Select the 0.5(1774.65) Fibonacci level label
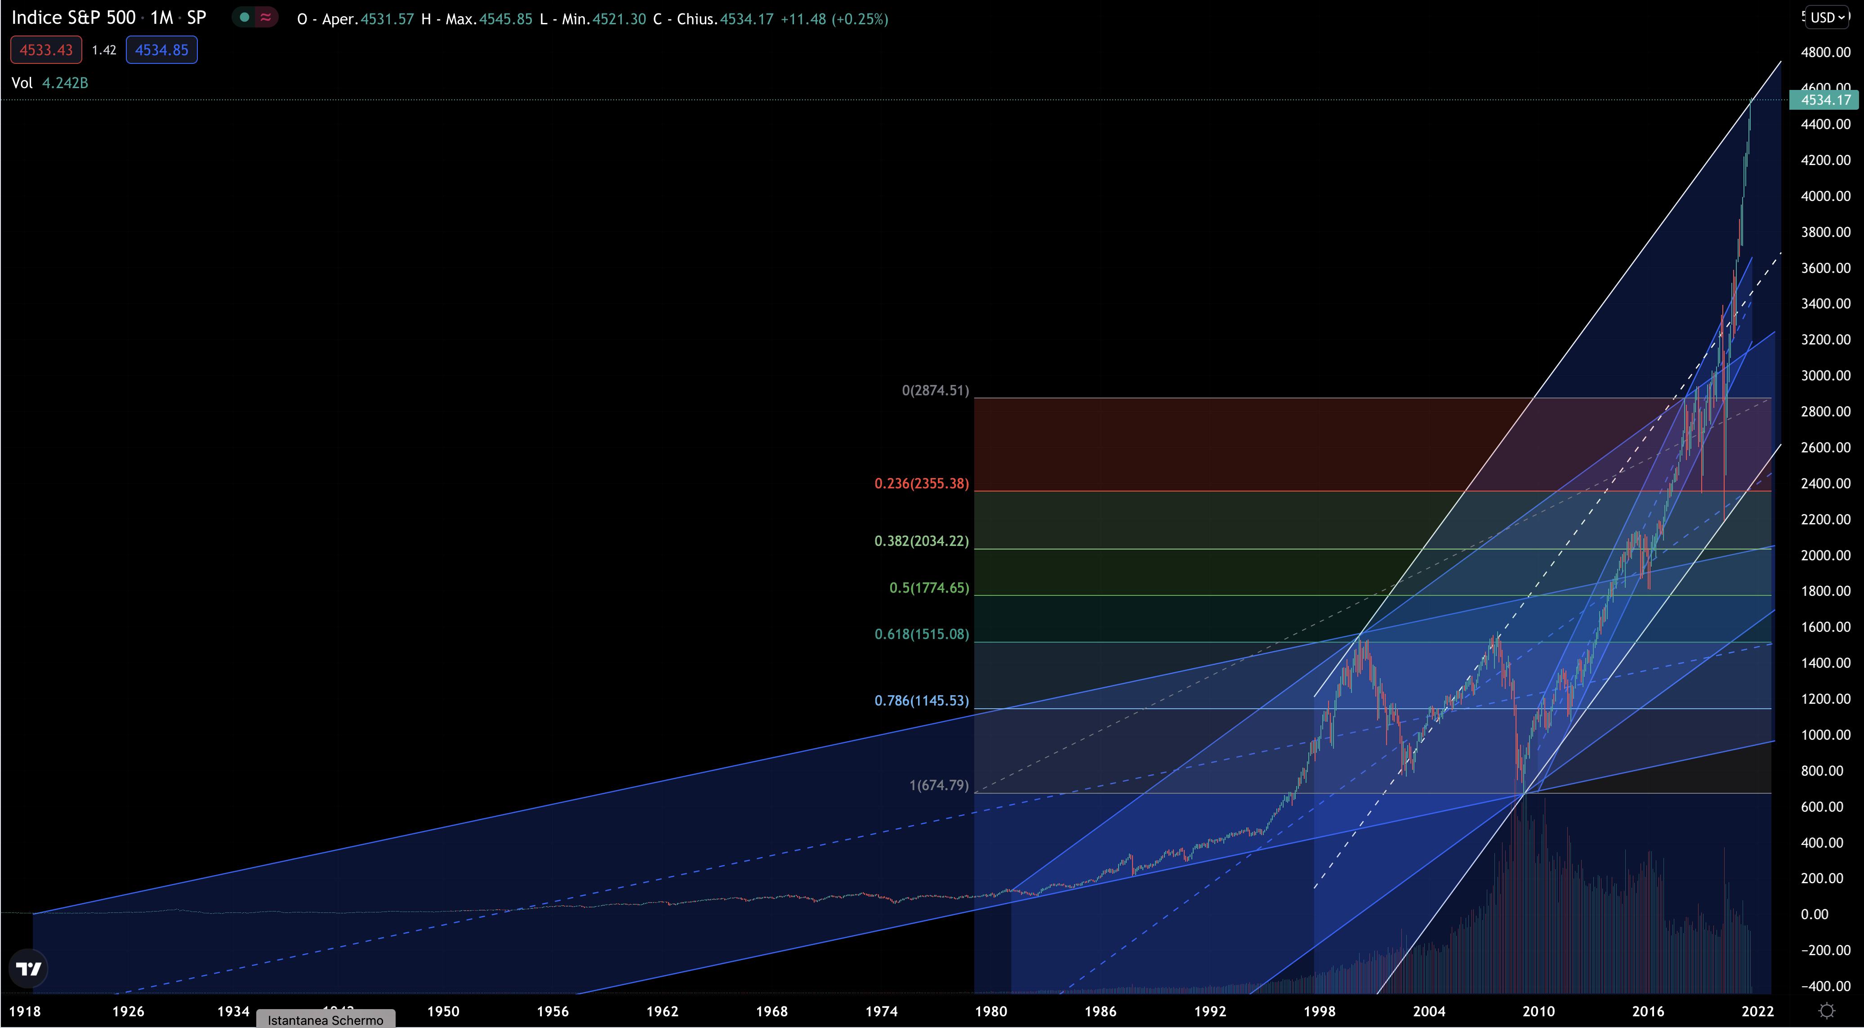 tap(929, 587)
